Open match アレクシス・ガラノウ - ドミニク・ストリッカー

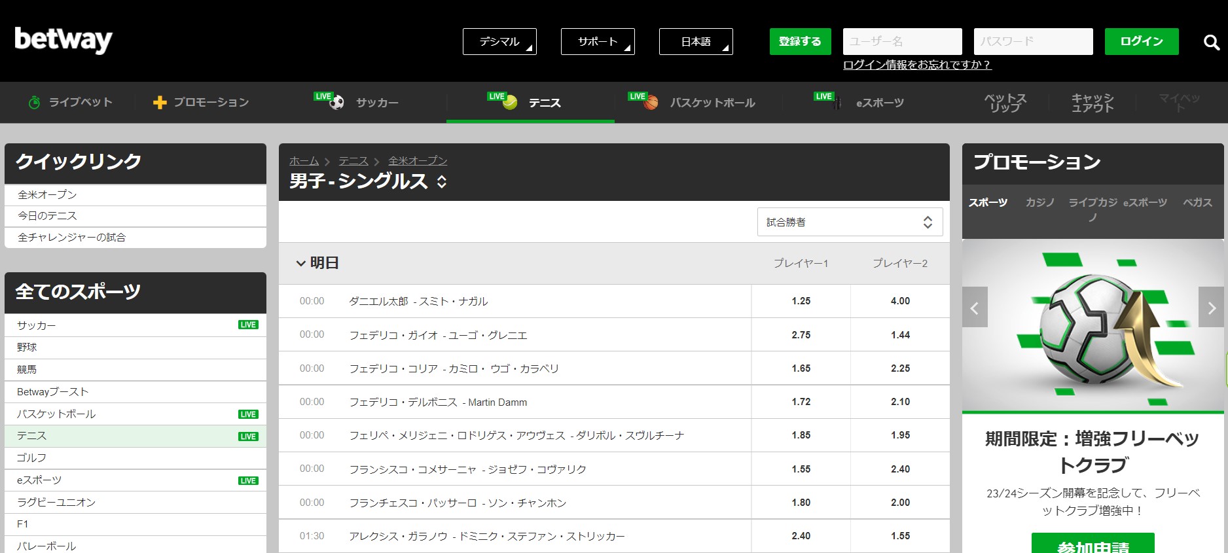[x=487, y=536]
